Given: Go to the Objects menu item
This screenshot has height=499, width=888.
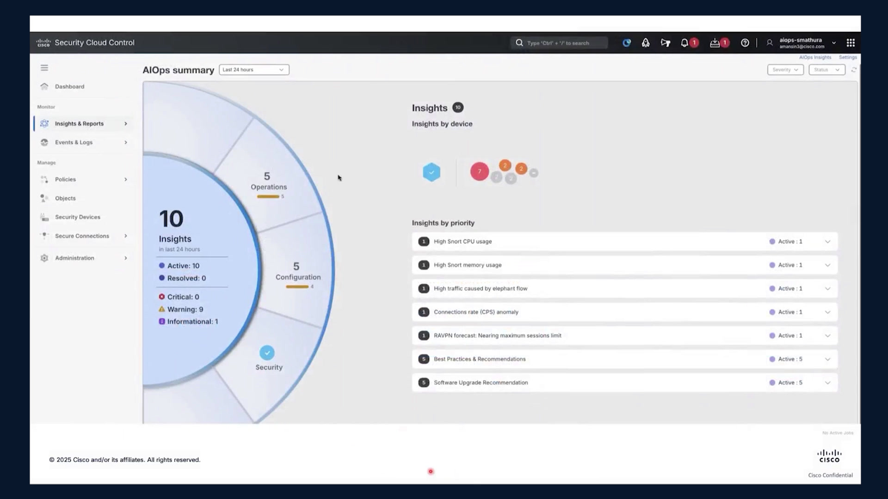Looking at the screenshot, I should coord(83,198).
